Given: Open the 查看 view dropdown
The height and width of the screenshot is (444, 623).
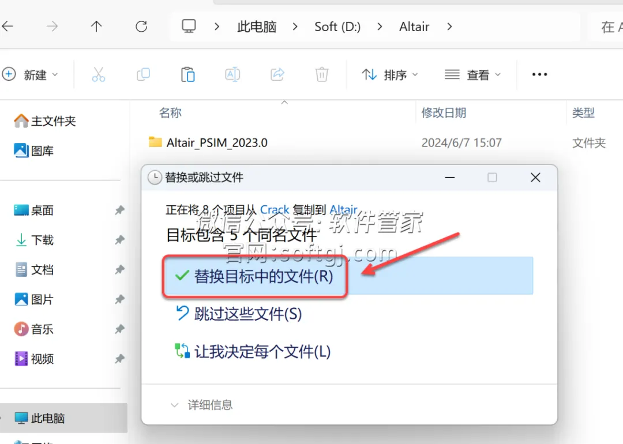Looking at the screenshot, I should pos(472,74).
